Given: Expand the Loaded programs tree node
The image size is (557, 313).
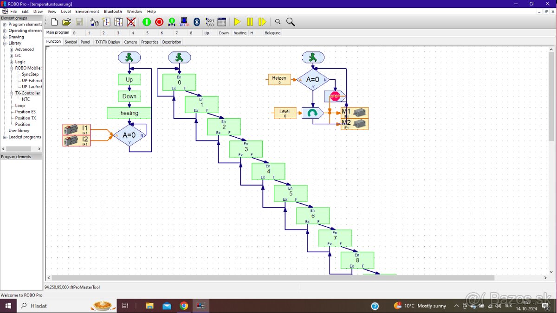Looking at the screenshot, I should 5,137.
